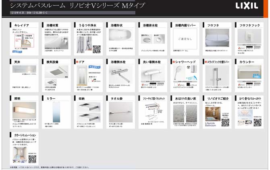Click the arrow between floor images in 水はけの良い床
The image size is (270, 170).
pyautogui.click(x=185, y=113)
